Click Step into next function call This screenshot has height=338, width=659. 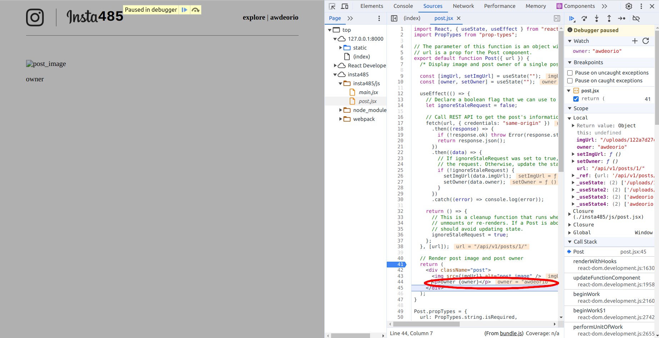coord(596,19)
